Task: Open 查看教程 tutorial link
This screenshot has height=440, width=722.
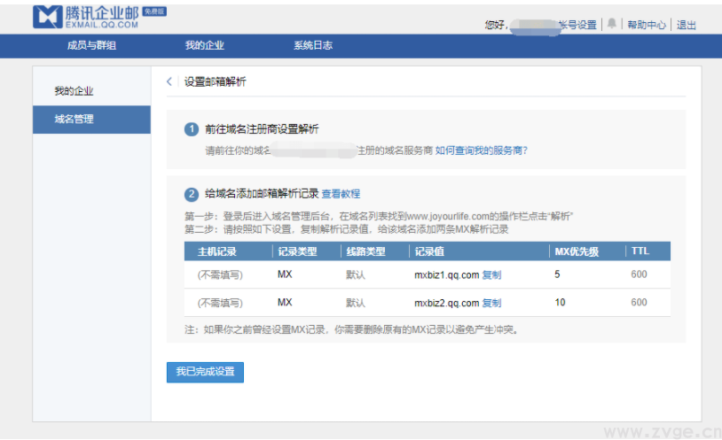Action: pyautogui.click(x=341, y=194)
